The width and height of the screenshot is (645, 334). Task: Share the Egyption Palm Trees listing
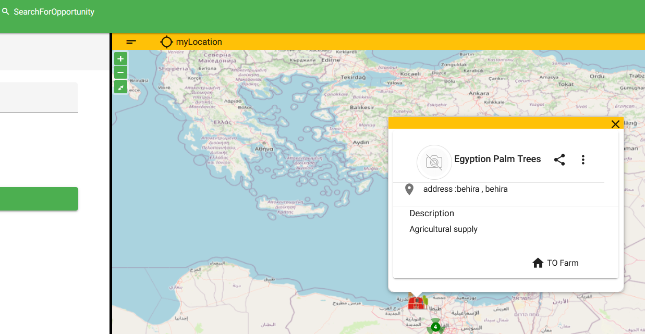click(559, 160)
